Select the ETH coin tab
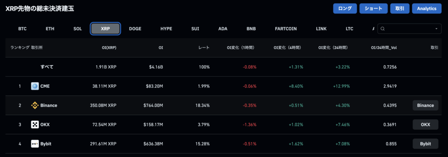The width and height of the screenshot is (448, 157). coord(50,29)
